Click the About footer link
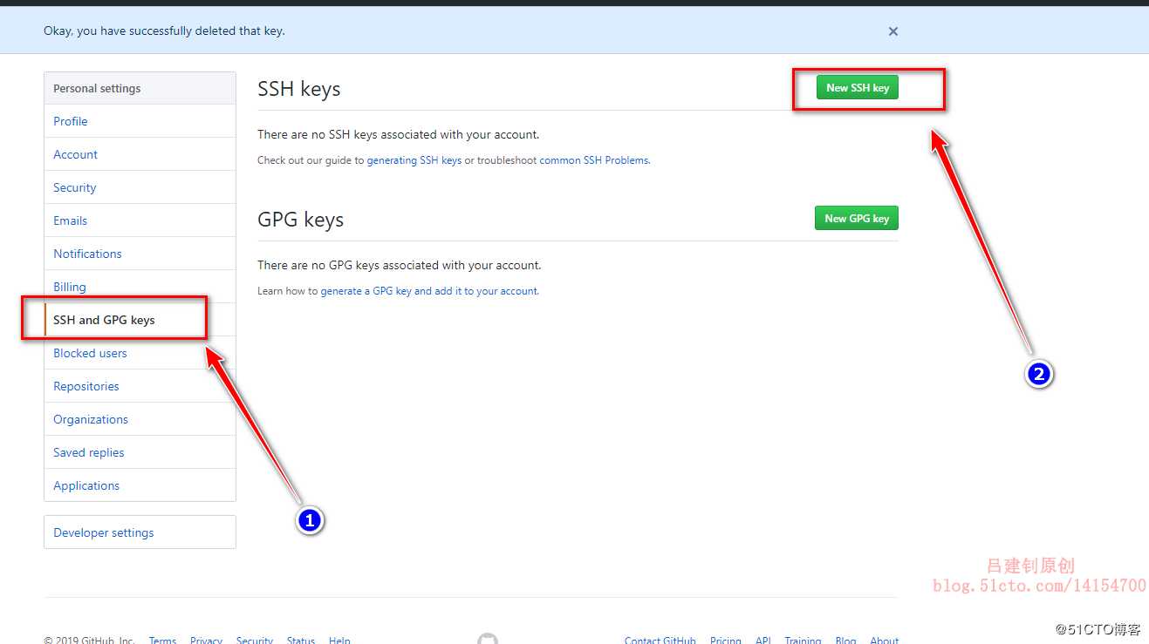Viewport: 1149px width, 644px height. [884, 641]
